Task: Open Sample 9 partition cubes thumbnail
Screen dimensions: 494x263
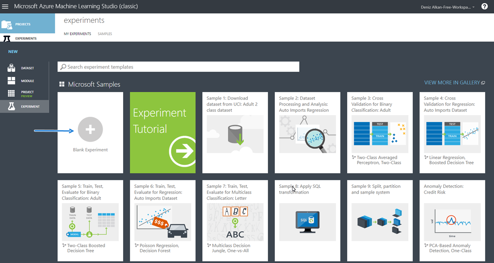Action: 380,222
